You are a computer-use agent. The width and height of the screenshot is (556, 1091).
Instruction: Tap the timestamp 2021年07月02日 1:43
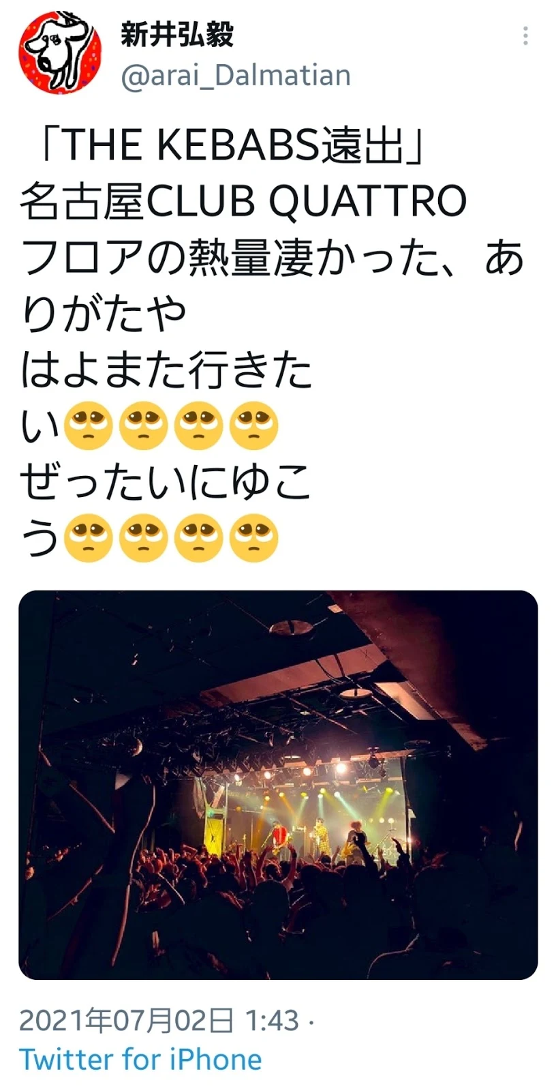159,1021
